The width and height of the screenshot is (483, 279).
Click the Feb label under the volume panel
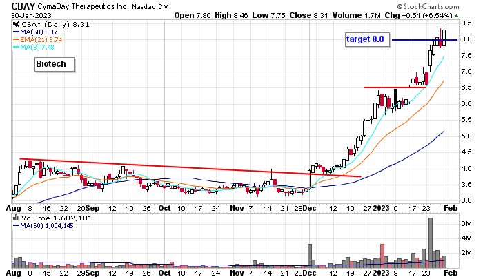(451, 273)
